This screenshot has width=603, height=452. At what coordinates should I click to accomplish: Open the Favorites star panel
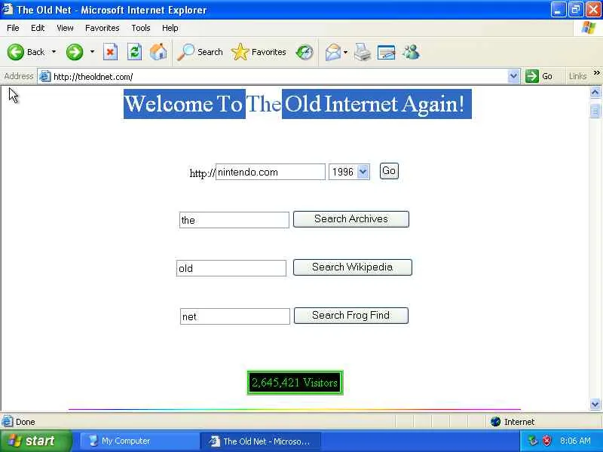click(259, 52)
